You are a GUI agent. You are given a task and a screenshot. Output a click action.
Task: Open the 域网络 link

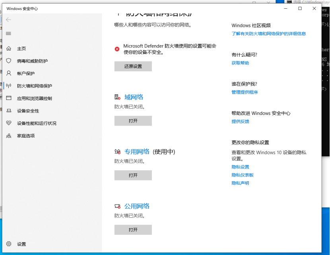coord(134,97)
